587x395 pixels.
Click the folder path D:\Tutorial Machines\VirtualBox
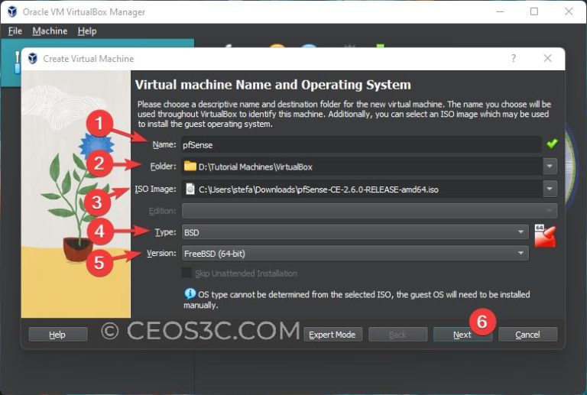click(x=255, y=167)
